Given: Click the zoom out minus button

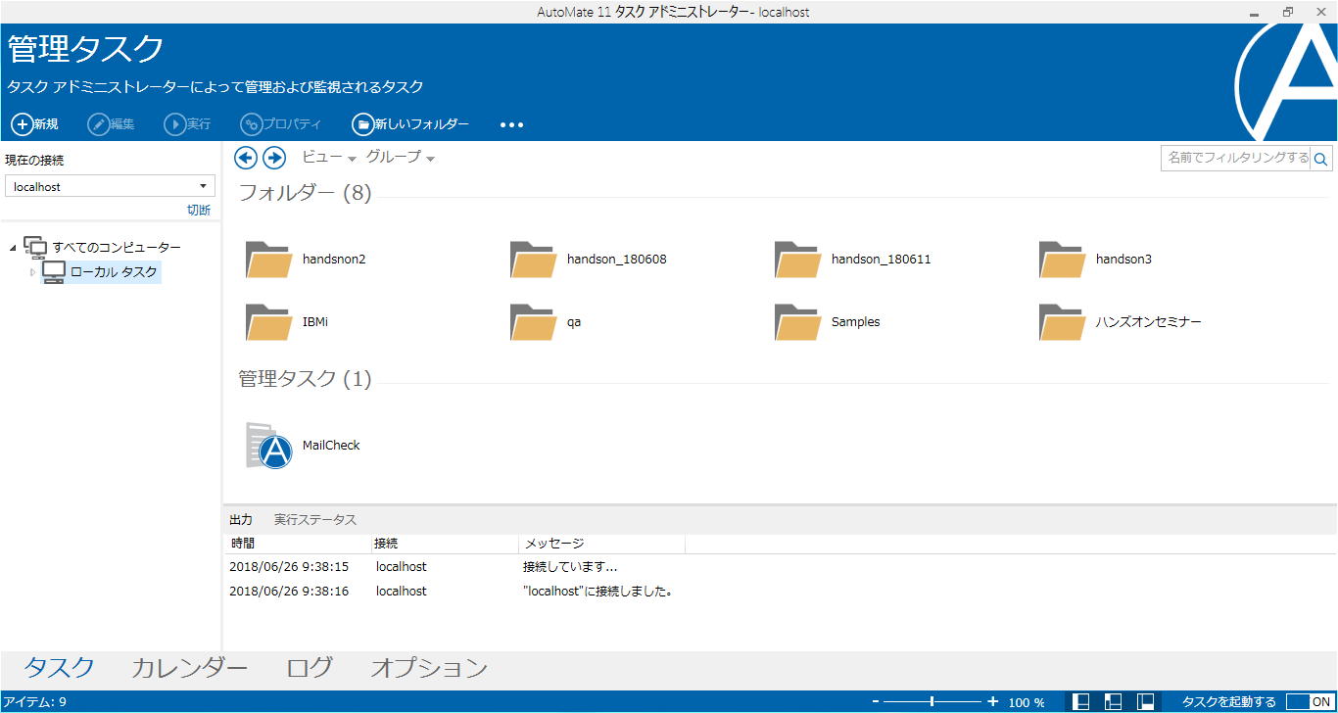Looking at the screenshot, I should [875, 701].
